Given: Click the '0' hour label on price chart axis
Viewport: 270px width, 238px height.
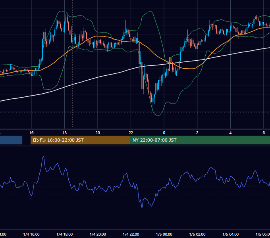Looking at the screenshot, I should pos(164,133).
